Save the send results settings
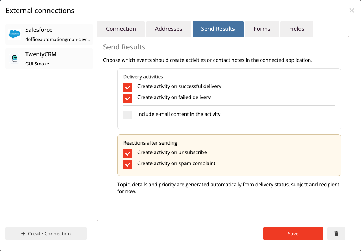Viewport: 361px width, 251px height. tap(293, 233)
